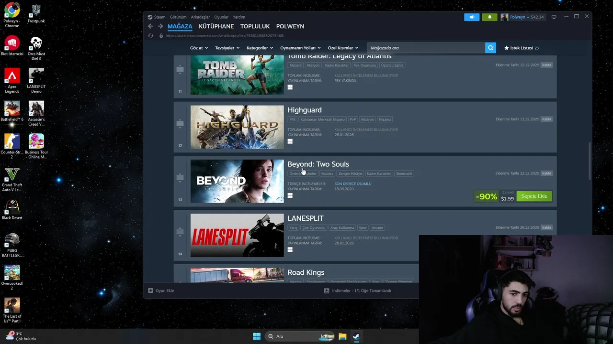Click İstek Listesi 23 link

point(524,48)
